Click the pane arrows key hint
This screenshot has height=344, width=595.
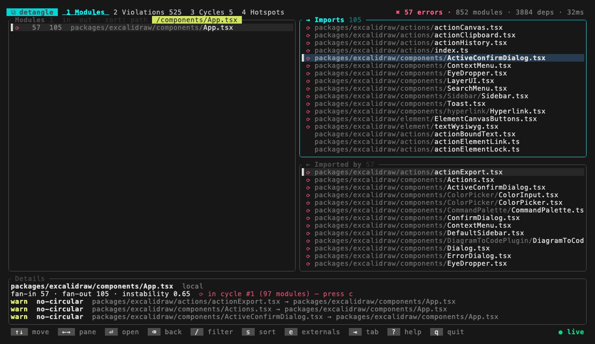(x=66, y=332)
